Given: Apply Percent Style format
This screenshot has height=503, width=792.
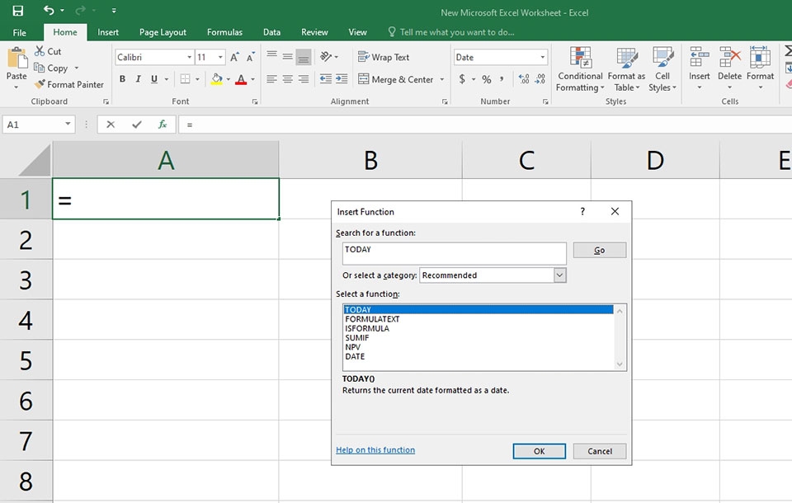Looking at the screenshot, I should pos(487,79).
